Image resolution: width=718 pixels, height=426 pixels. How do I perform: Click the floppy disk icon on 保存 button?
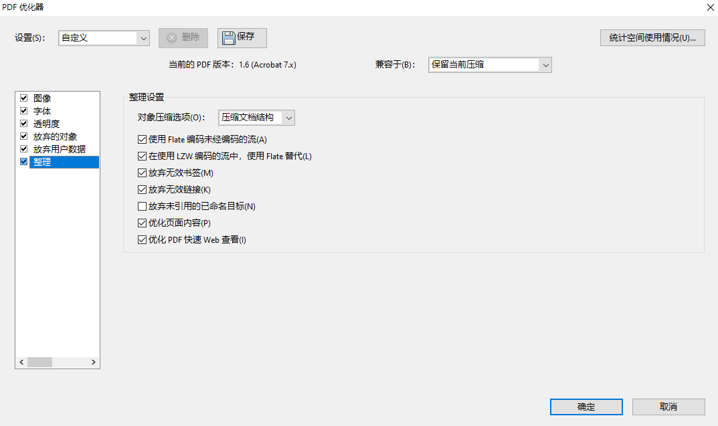click(228, 37)
